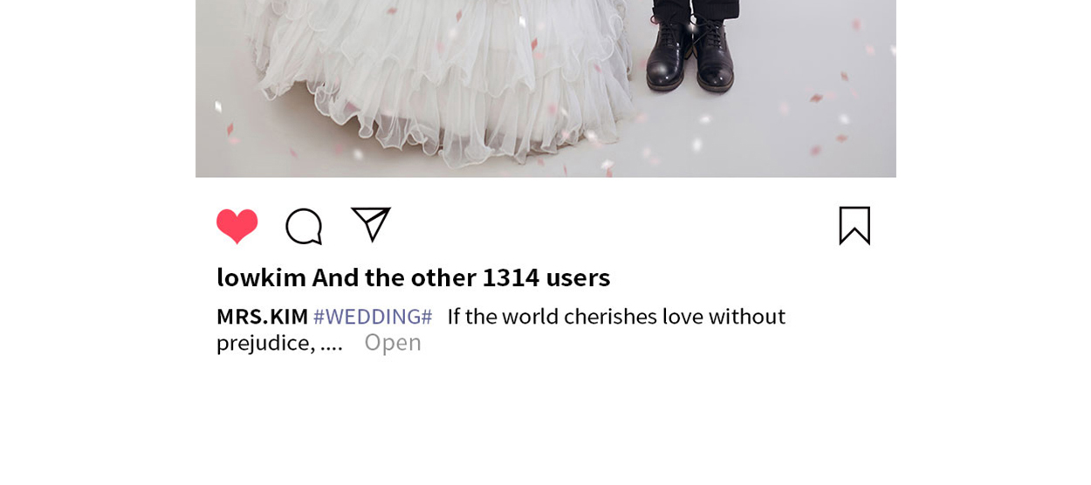Click 'And the other' likes text

394,277
